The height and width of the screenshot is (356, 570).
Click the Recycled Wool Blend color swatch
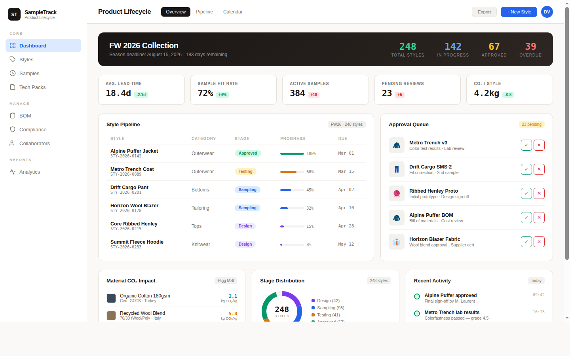point(111,316)
